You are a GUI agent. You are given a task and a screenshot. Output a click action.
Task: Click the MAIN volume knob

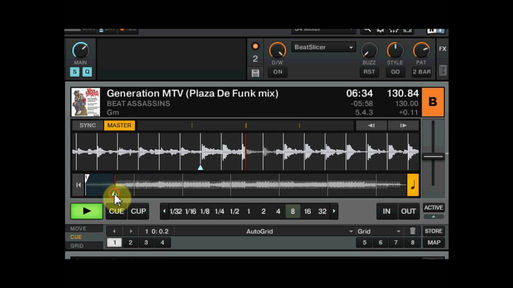click(x=80, y=50)
